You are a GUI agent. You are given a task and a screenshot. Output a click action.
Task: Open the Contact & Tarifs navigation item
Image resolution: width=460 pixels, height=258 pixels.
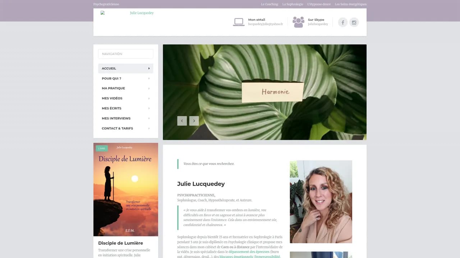[x=126, y=128]
